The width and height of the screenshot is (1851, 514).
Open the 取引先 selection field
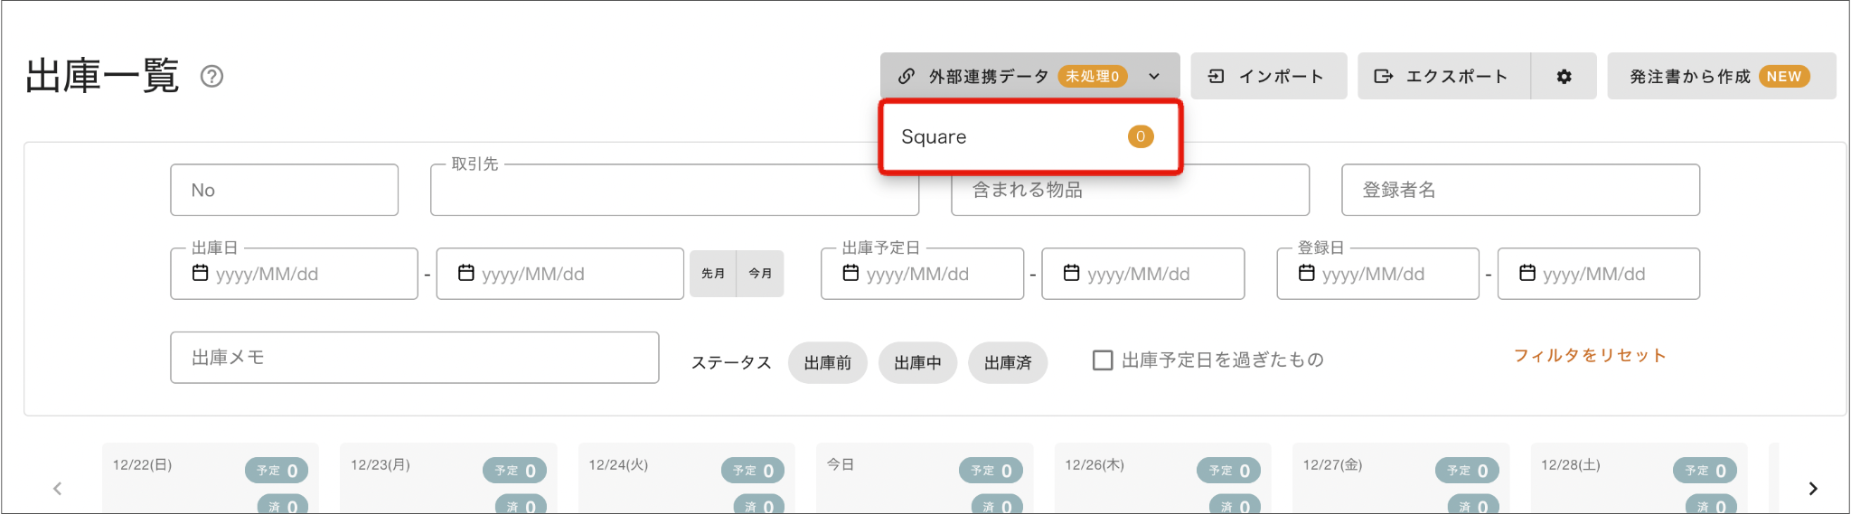click(x=674, y=190)
